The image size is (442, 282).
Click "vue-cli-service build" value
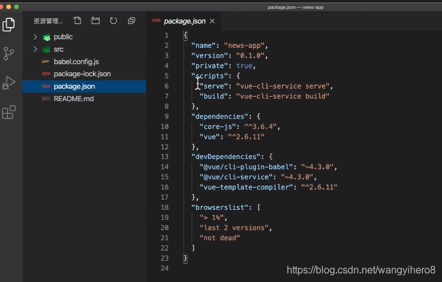(x=283, y=96)
